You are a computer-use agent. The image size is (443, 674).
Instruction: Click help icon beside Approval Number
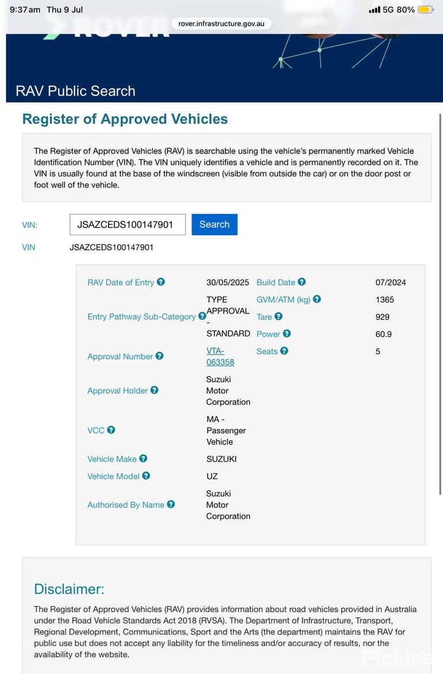coord(160,356)
